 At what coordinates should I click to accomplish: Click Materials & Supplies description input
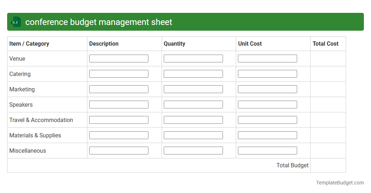click(119, 135)
